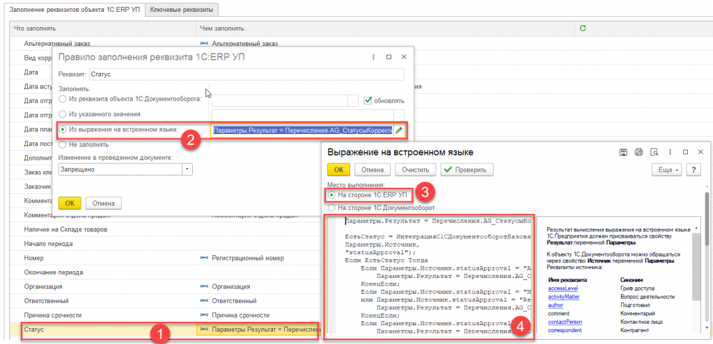713x344 pixels.
Task: Select Из реквизита объекта 1С:Документооборота radio
Action: click(x=63, y=100)
